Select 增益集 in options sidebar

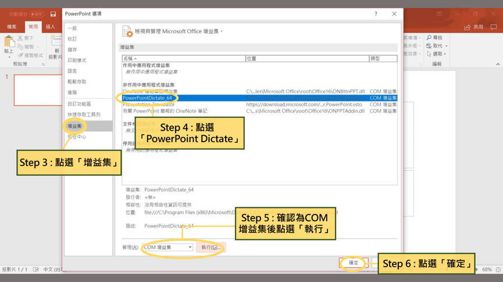pos(88,126)
